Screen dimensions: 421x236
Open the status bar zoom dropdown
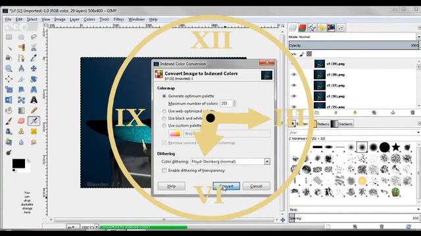click(96, 227)
